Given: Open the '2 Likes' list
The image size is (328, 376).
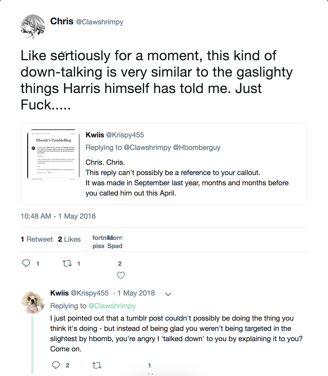Looking at the screenshot, I should click(x=69, y=239).
